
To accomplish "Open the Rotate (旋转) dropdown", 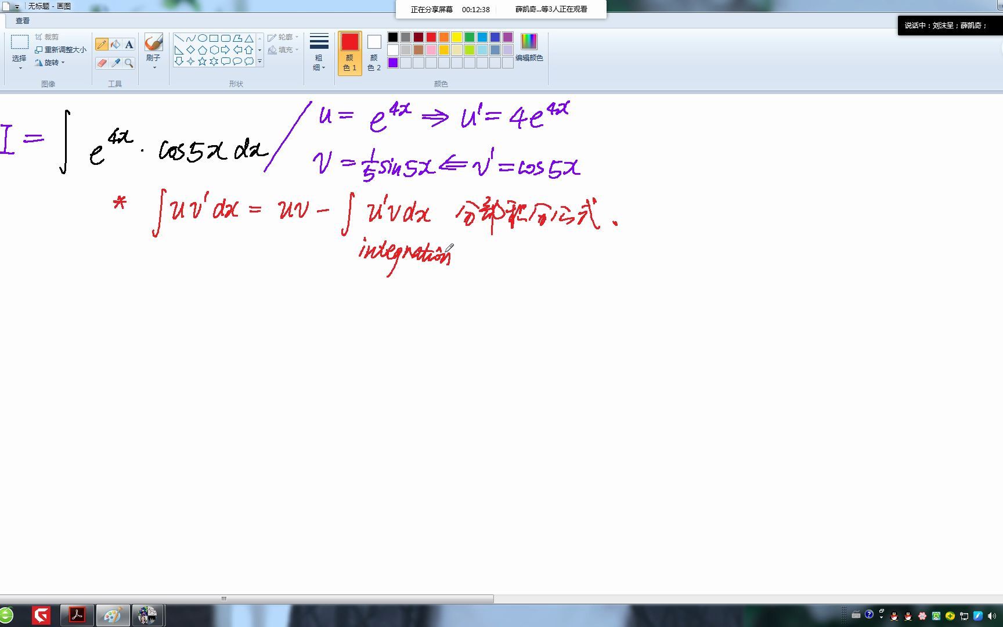I will [x=50, y=63].
